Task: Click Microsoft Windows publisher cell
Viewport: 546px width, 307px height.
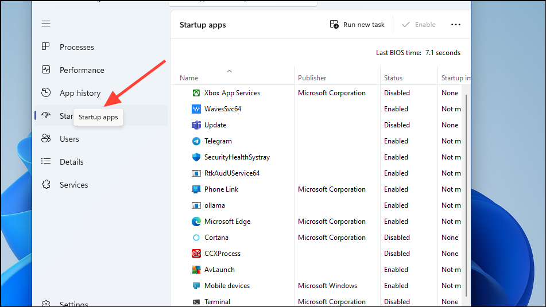Action: pos(327,286)
